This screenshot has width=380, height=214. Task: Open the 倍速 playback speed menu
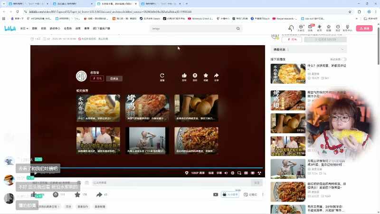click(211, 173)
